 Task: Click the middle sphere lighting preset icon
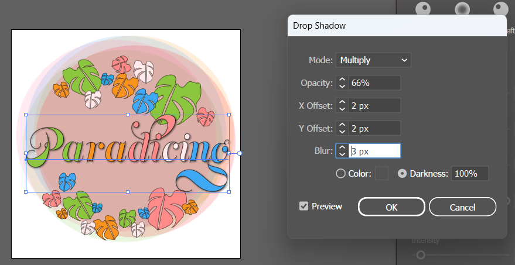[x=462, y=8]
